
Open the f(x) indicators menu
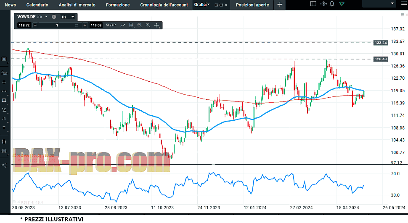pyautogui.click(x=4, y=73)
